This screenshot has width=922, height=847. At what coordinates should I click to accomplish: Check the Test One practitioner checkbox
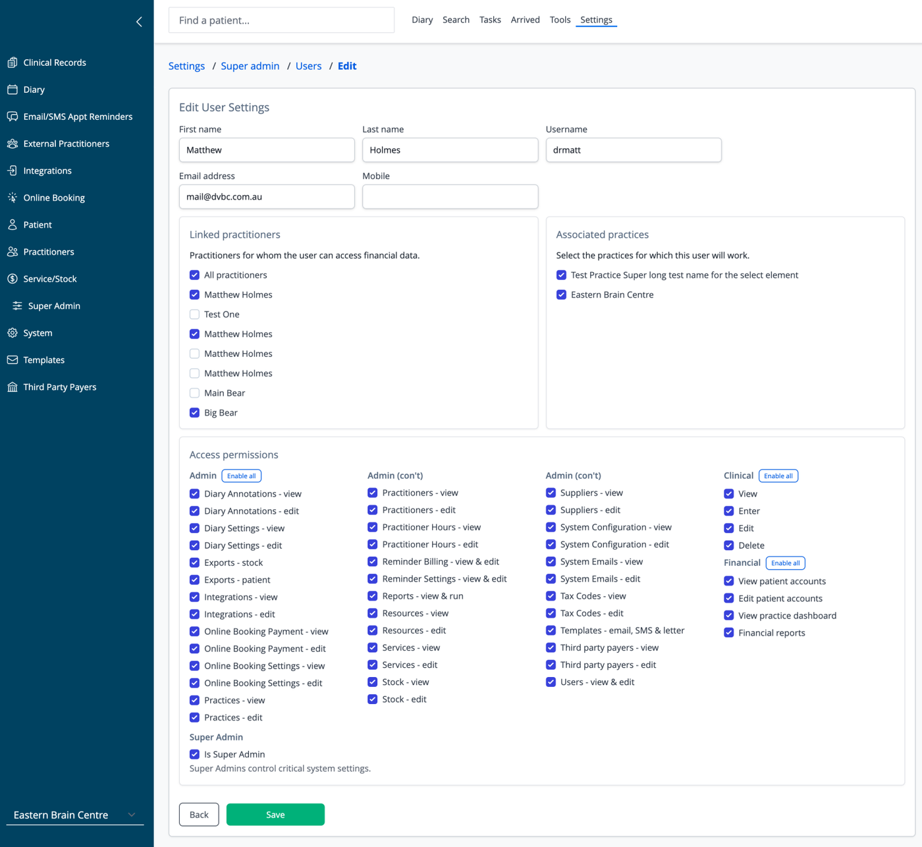coord(194,314)
